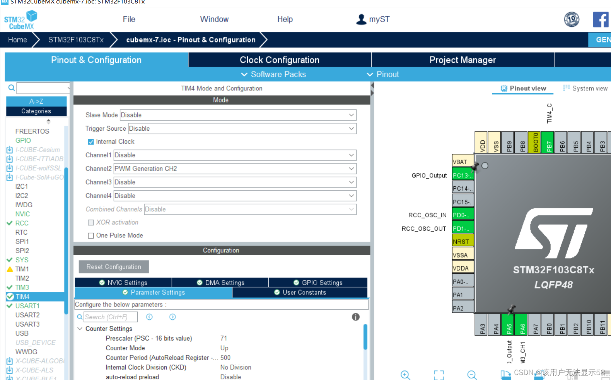Open the Slave Mode dropdown
The image size is (611, 380).
[x=238, y=115]
